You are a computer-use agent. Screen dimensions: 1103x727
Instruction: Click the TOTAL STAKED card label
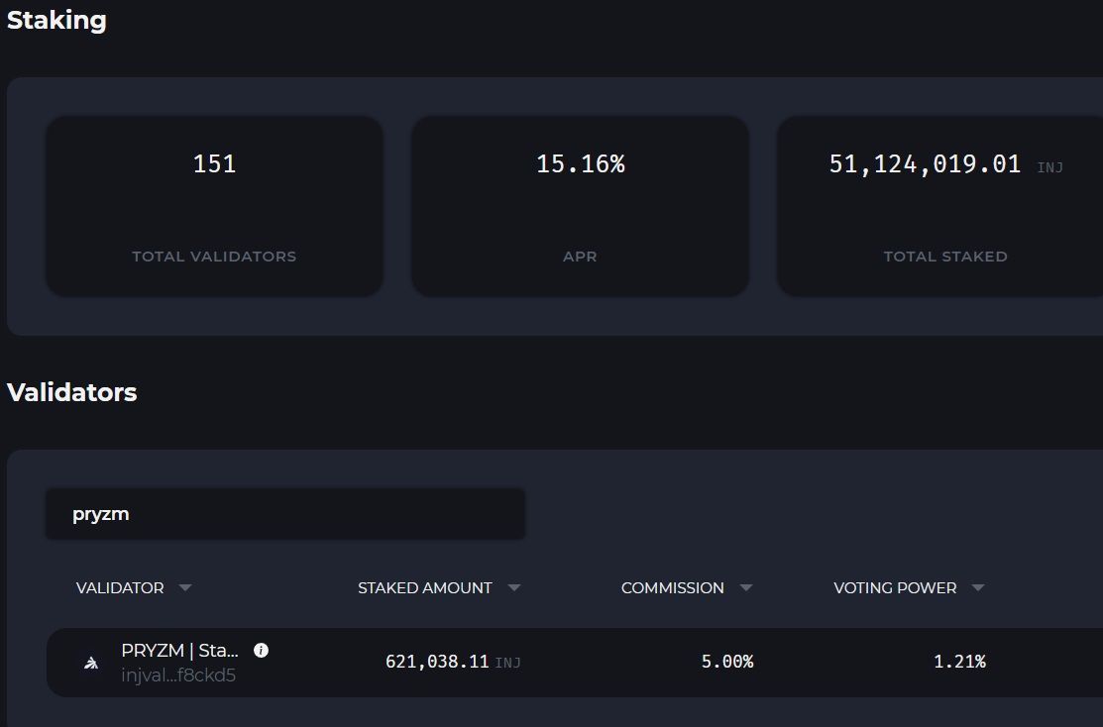click(945, 257)
